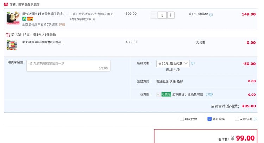Enable the 花呗分期 checkbox
Screen dimensions: 264x143
tap(237, 119)
